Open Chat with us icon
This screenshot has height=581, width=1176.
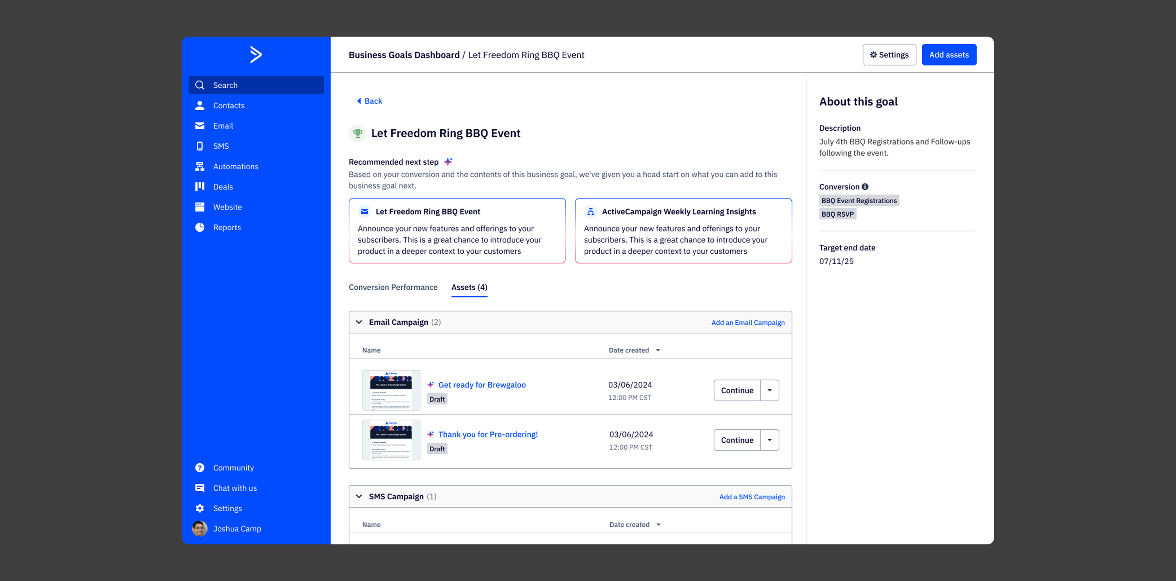[x=200, y=488]
